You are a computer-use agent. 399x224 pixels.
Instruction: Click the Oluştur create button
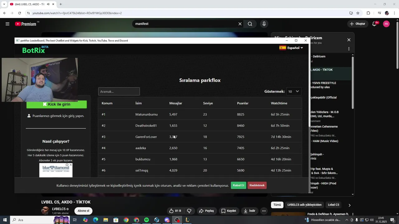point(357,24)
